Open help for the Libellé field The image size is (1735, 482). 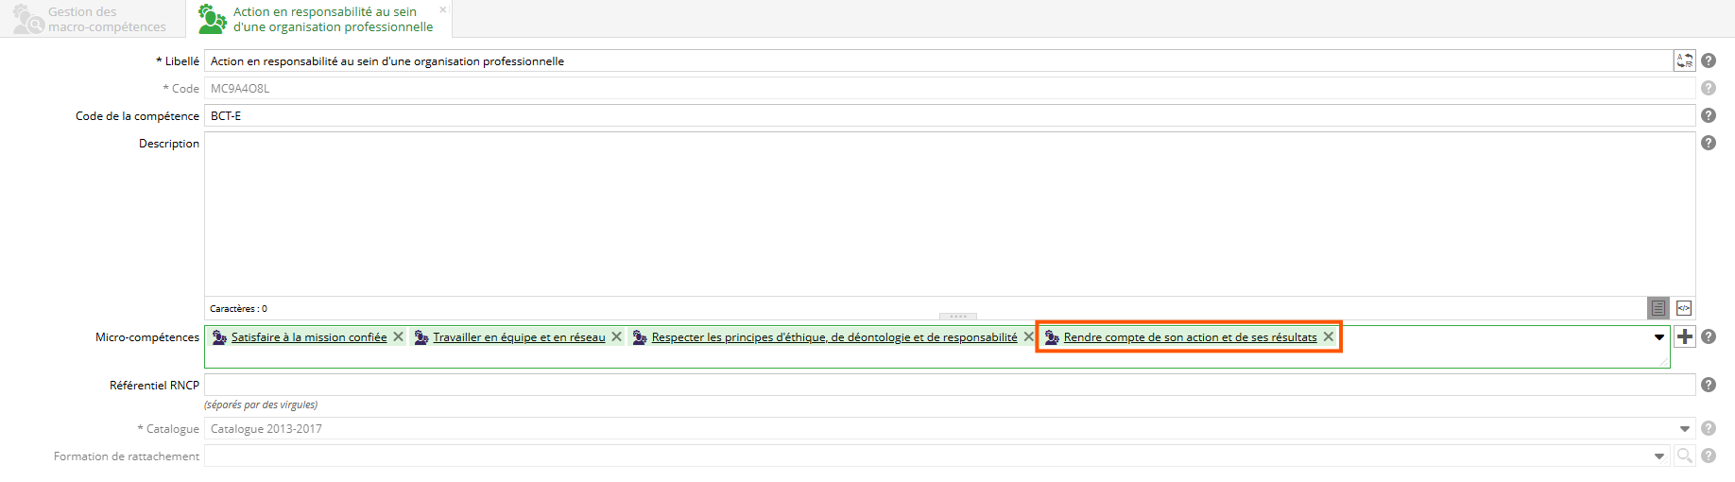tap(1709, 60)
